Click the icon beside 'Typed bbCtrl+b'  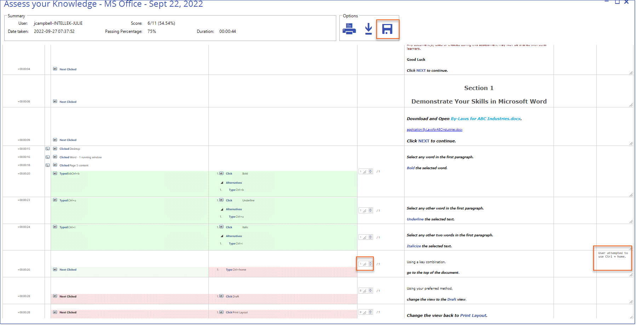55,173
